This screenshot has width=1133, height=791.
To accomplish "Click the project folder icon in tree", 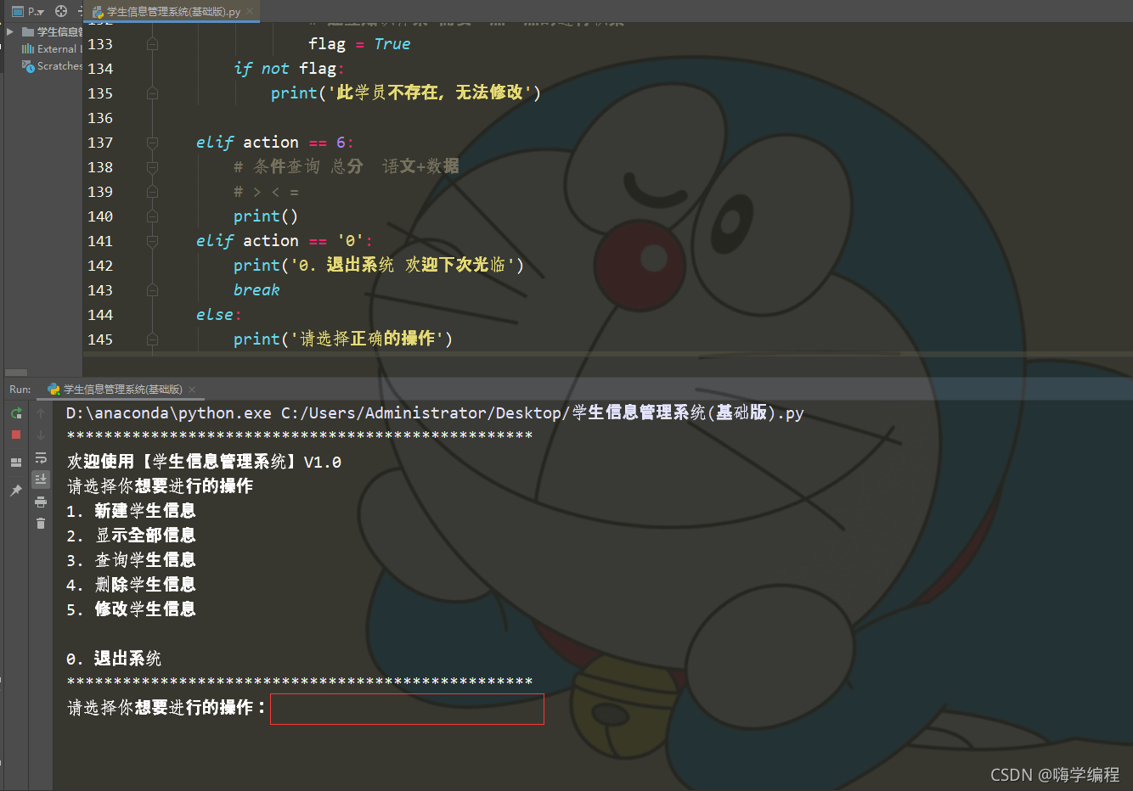I will click(x=28, y=31).
